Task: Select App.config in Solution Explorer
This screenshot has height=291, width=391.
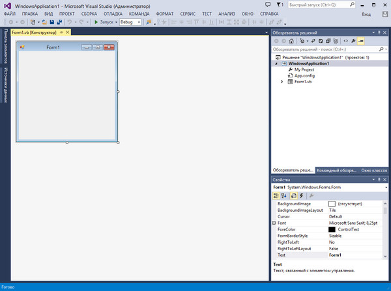Action: [x=304, y=75]
